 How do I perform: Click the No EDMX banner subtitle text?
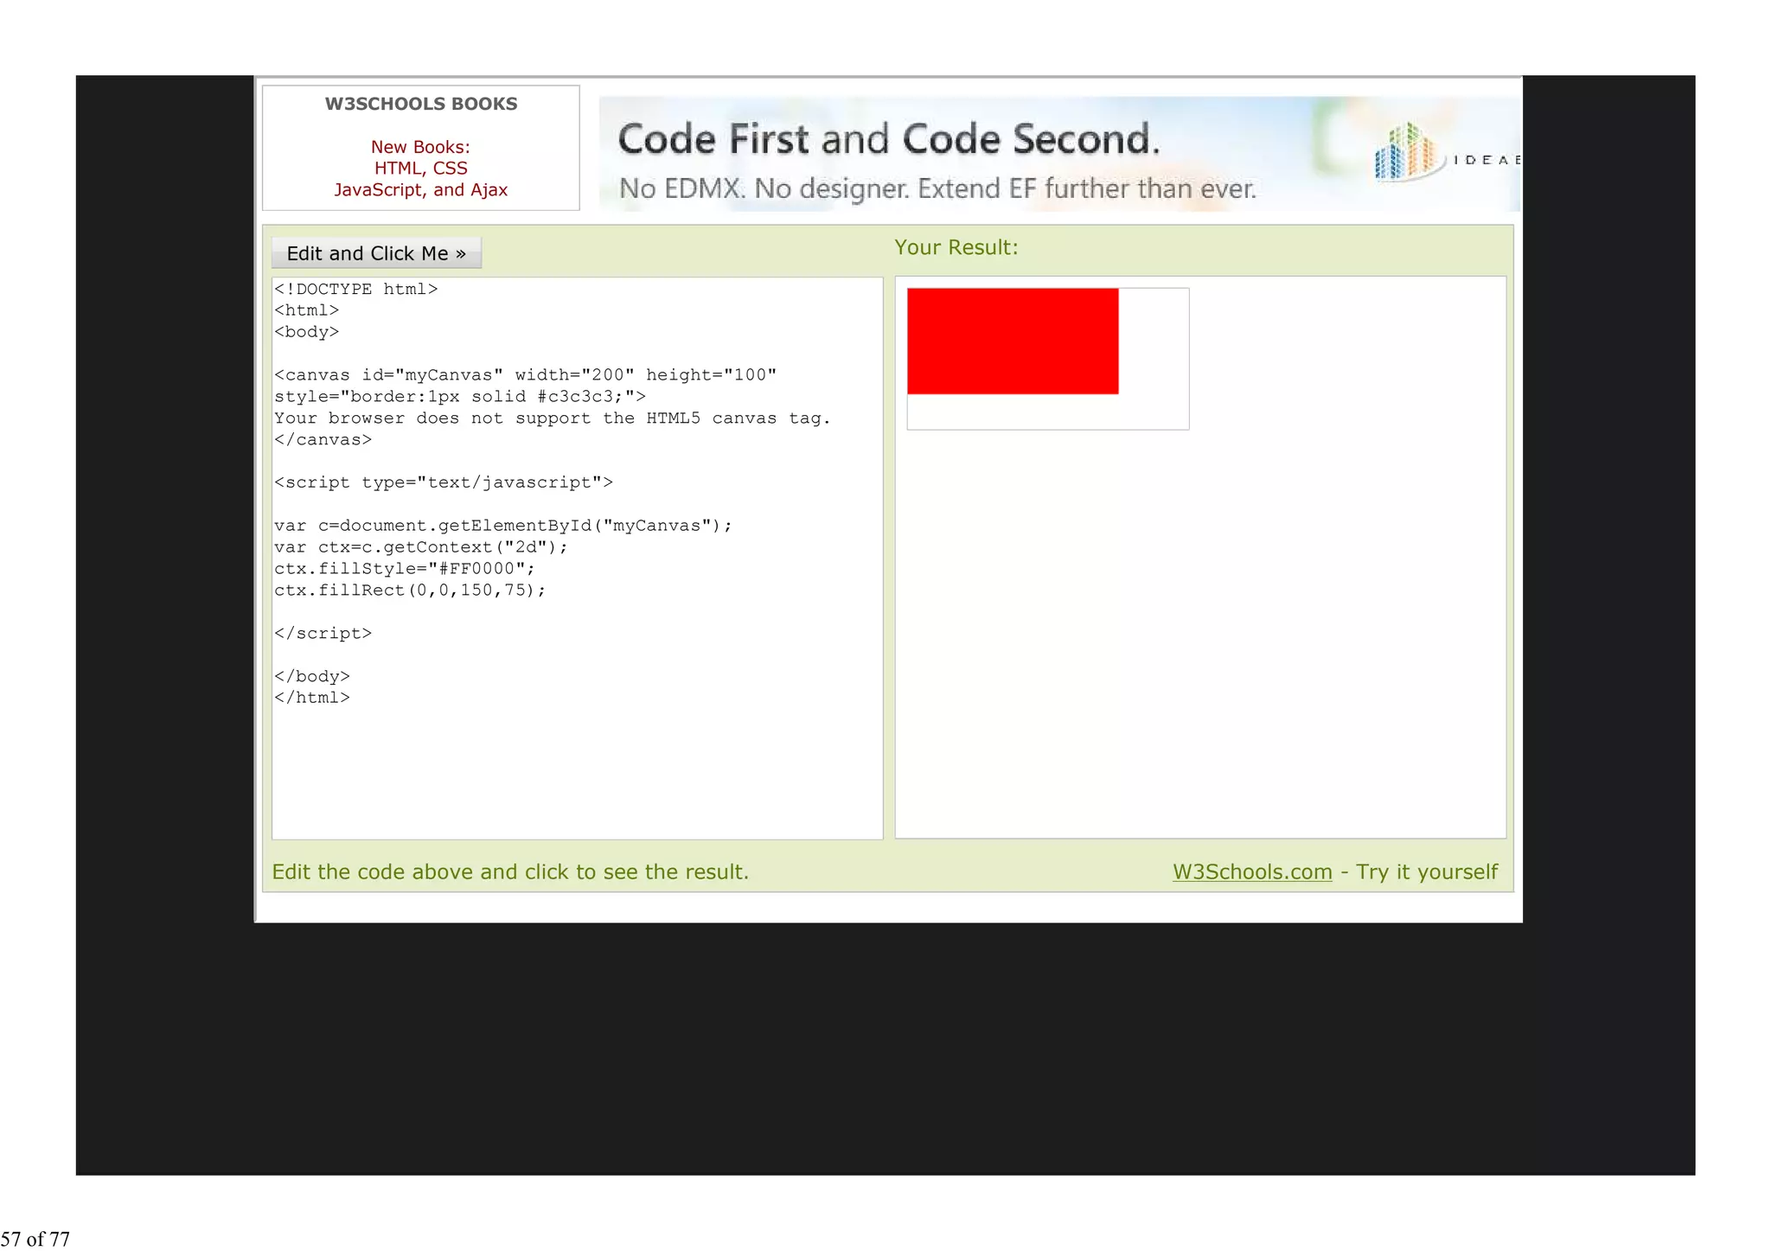coord(937,188)
